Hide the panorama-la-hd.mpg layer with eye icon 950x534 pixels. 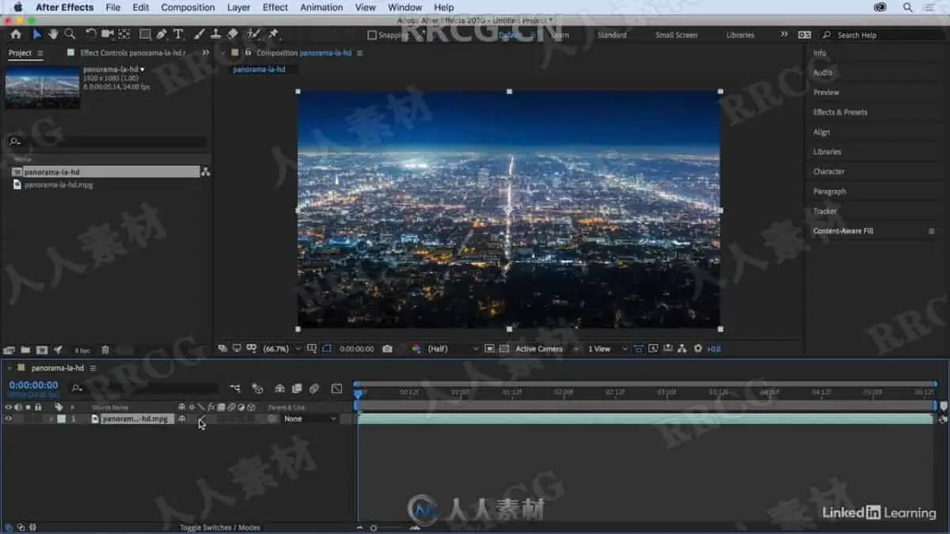[9, 418]
